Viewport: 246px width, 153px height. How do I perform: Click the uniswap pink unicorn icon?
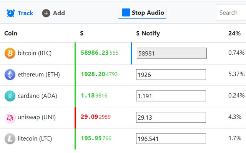click(x=10, y=117)
